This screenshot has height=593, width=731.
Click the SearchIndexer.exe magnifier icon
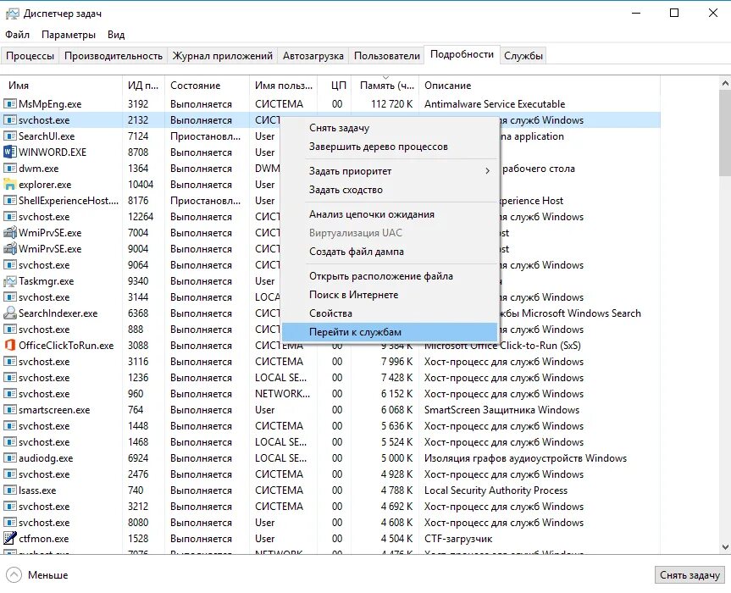tap(10, 313)
